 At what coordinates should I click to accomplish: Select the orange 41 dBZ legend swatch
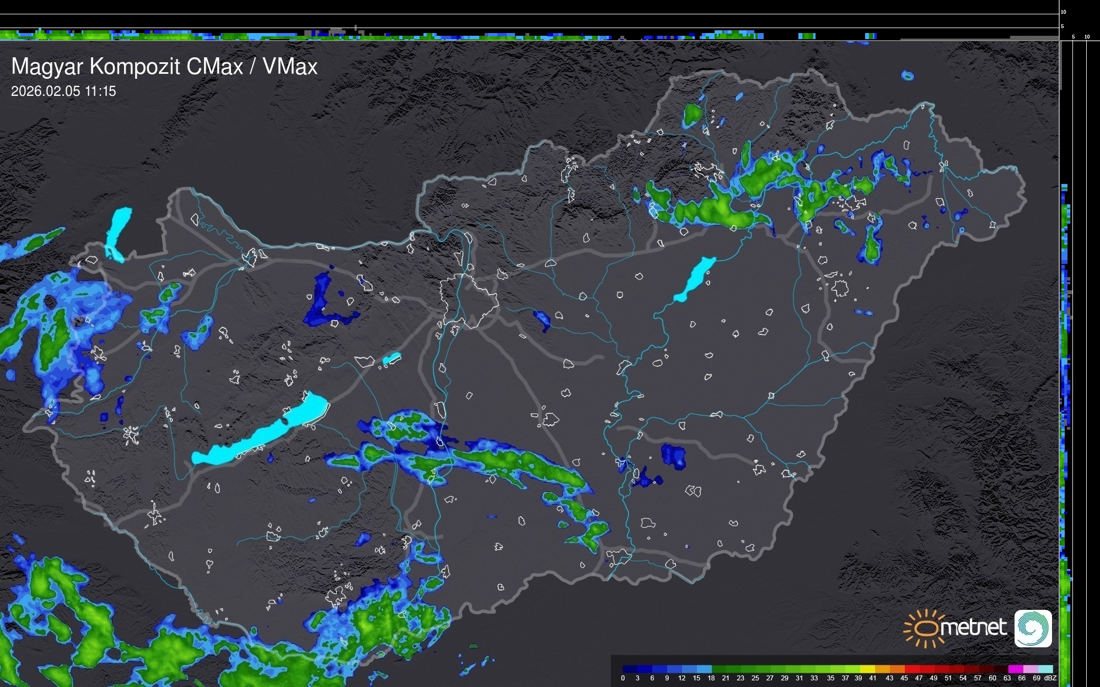(x=882, y=669)
